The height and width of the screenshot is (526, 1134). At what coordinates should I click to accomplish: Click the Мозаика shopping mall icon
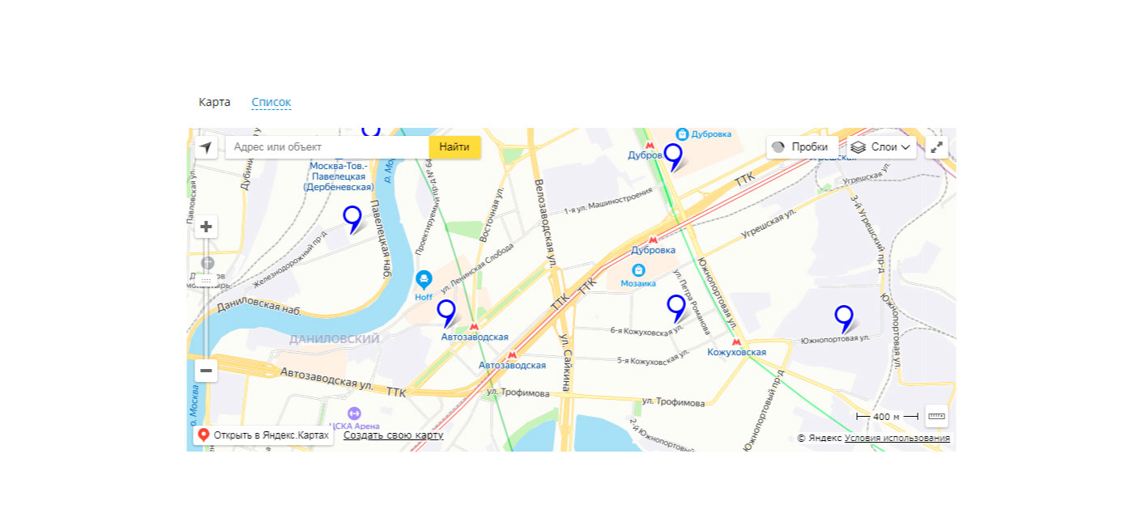tap(638, 270)
